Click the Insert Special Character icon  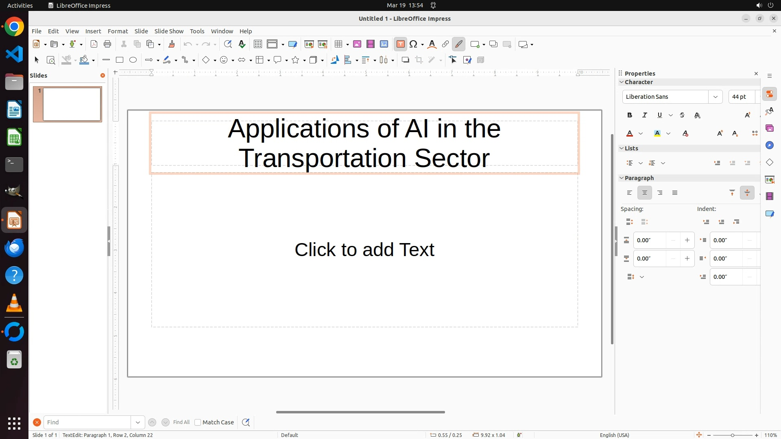(x=414, y=44)
